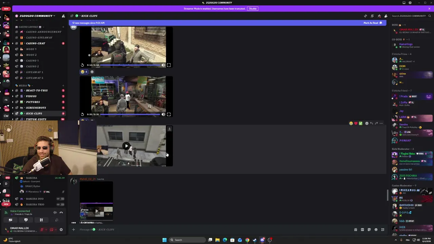Forward the hovered message
Viewport: 434px width, 244px height.
point(376,123)
